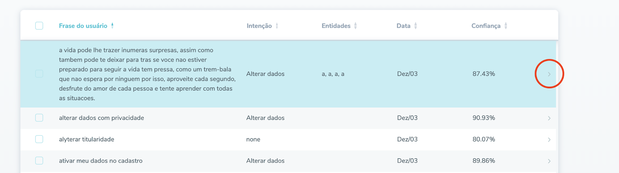The width and height of the screenshot is (619, 173).
Task: Tick checkbox for 'ativar meu dados no cadastro'
Action: [39, 161]
